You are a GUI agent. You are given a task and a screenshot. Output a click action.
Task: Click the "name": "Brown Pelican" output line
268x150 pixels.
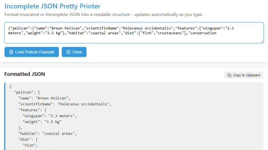click(x=44, y=98)
